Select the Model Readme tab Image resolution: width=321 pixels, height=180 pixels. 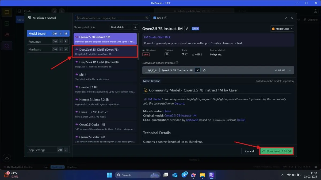151,81
